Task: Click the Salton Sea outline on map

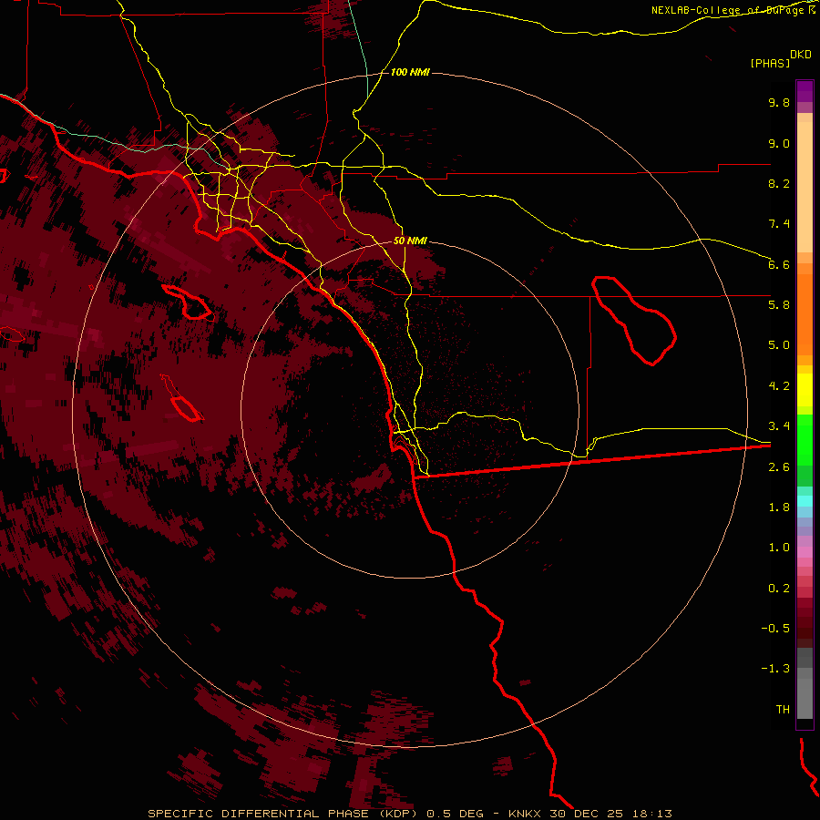Action: point(634,321)
